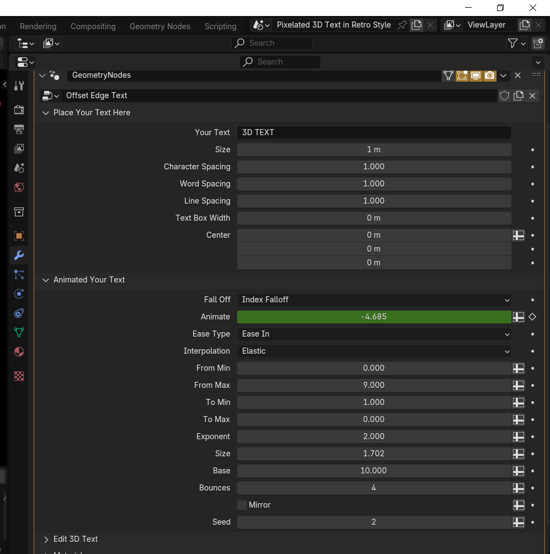Open the properties options dropdown arrow

[538, 62]
